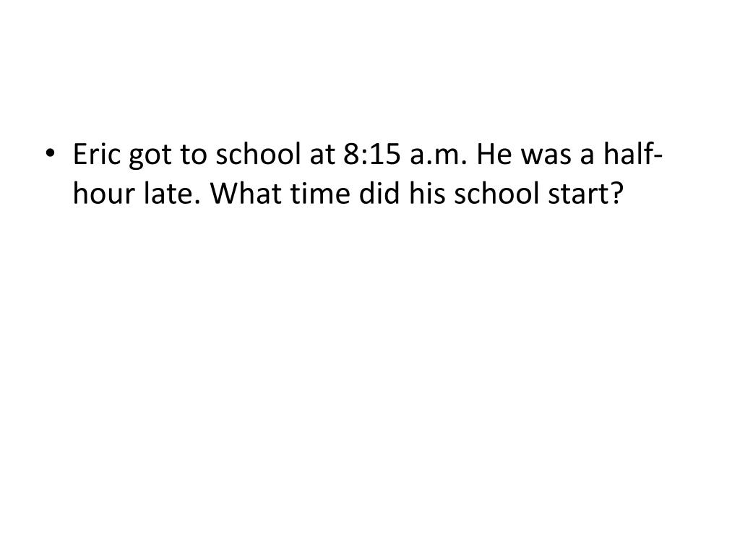Select the time "8:15" in the text
740x555 pixels.
tap(372, 155)
